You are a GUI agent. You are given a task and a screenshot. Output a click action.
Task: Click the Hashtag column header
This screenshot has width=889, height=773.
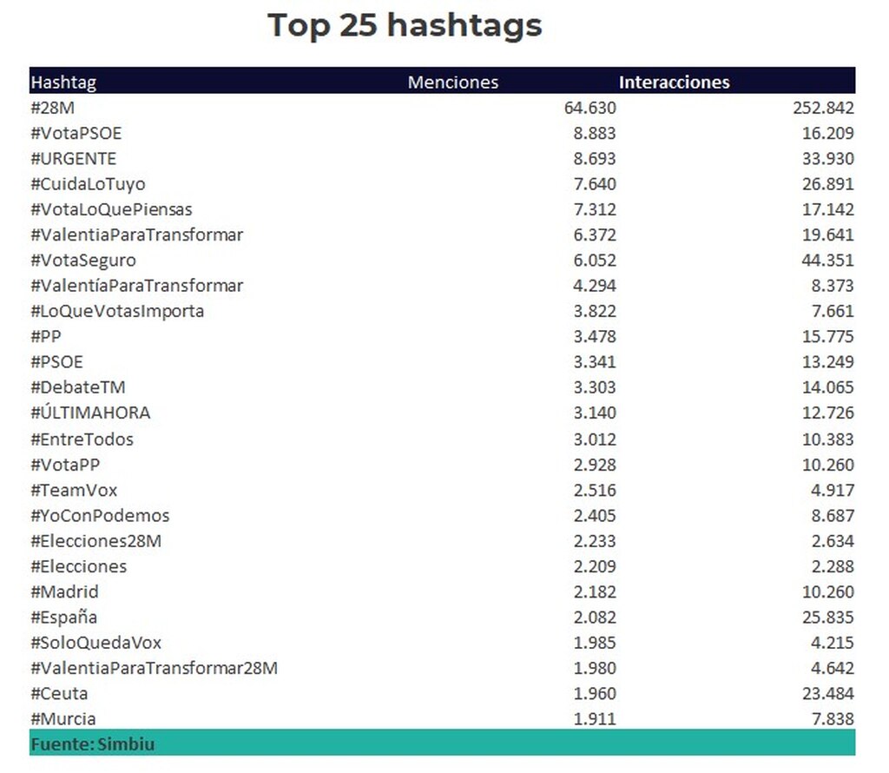pos(63,83)
